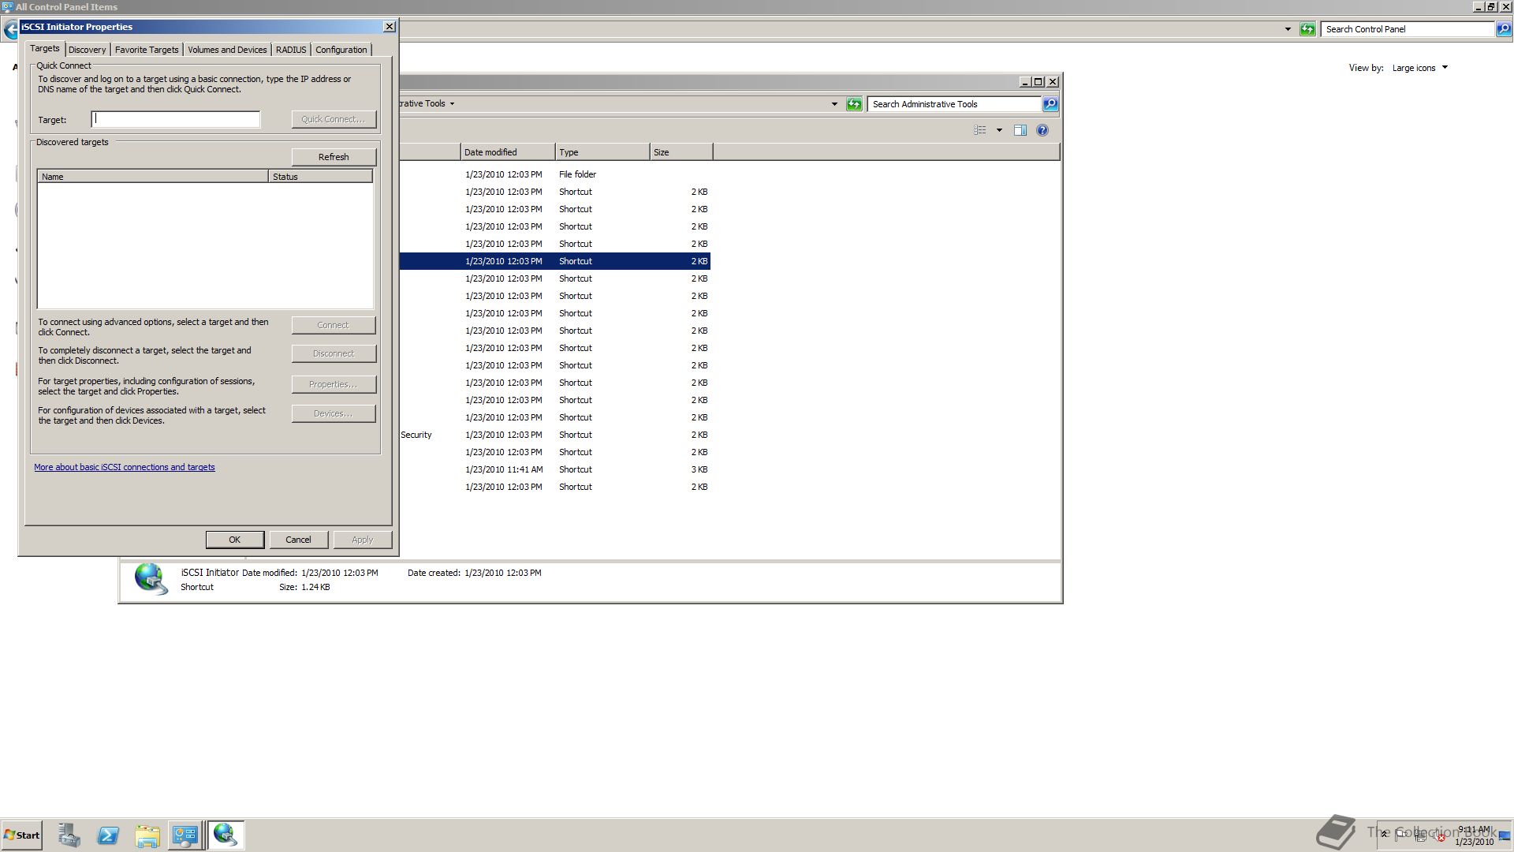This screenshot has width=1514, height=852.
Task: Switch to the Targets tab
Action: [x=45, y=48]
